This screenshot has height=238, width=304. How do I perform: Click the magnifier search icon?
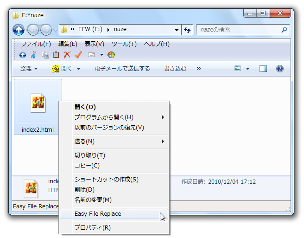tap(284, 30)
